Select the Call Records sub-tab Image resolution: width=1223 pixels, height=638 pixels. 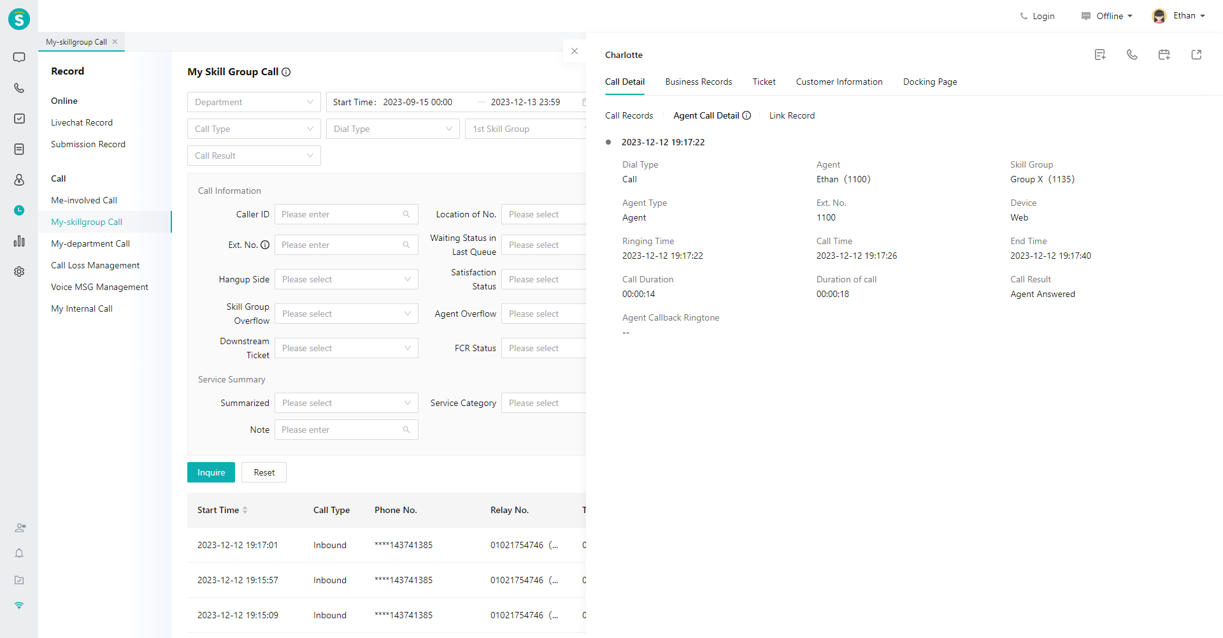coord(629,115)
